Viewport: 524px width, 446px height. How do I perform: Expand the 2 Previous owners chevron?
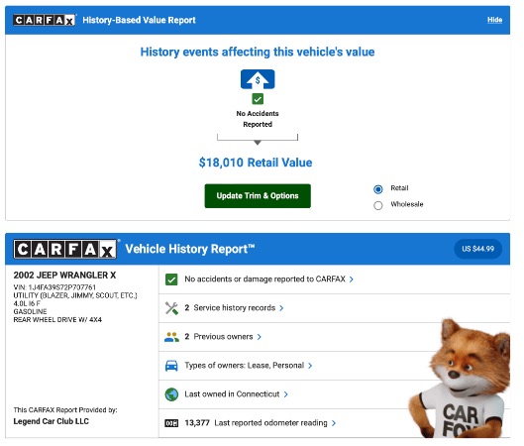259,337
